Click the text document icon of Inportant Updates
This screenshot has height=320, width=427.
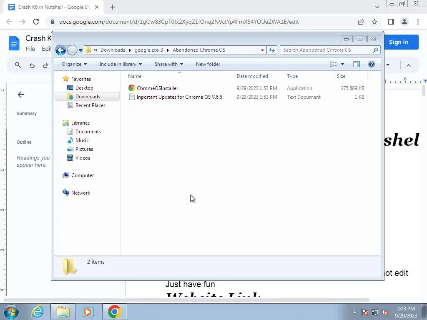132,97
